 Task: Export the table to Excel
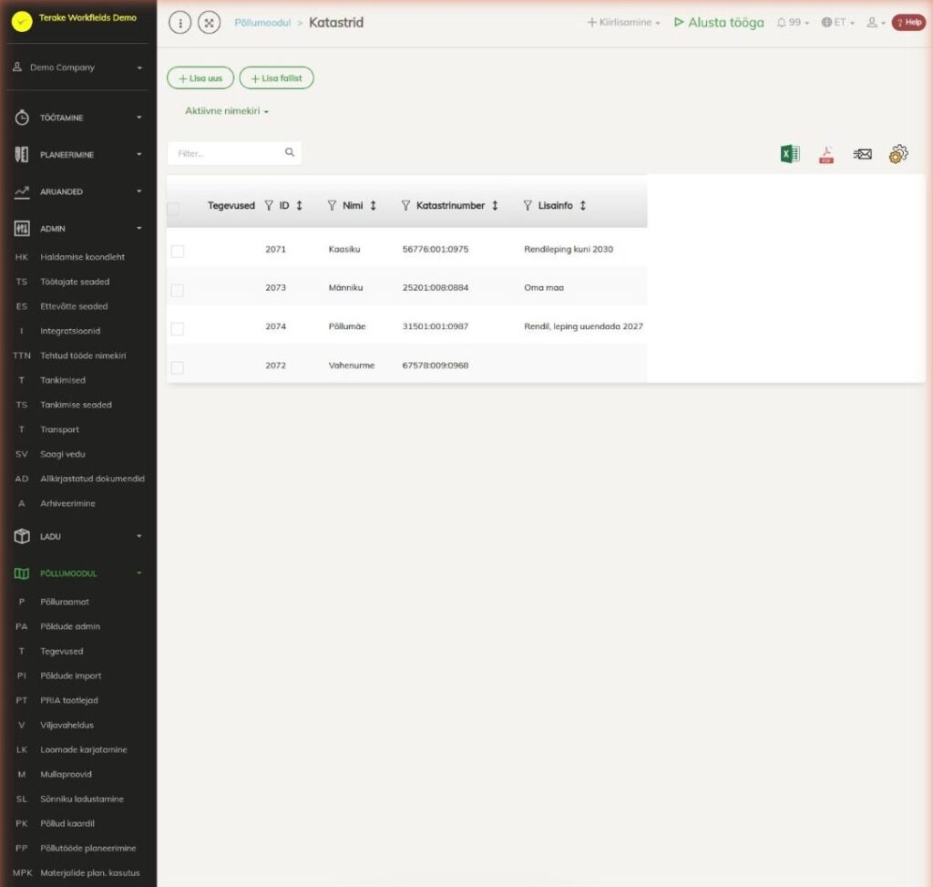pyautogui.click(x=790, y=154)
